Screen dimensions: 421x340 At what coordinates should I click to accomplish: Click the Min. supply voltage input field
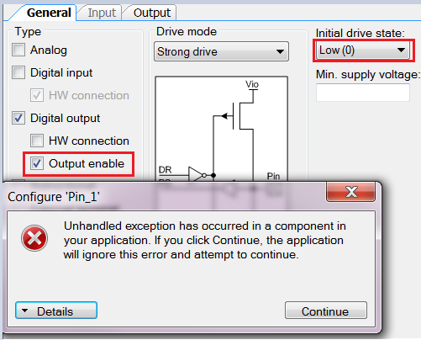tap(363, 93)
